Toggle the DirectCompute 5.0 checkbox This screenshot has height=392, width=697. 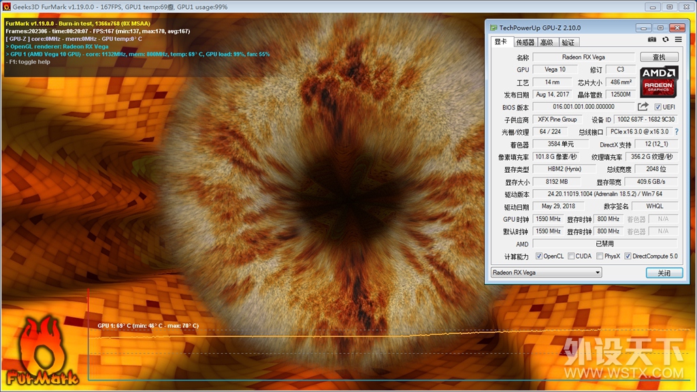pyautogui.click(x=628, y=256)
